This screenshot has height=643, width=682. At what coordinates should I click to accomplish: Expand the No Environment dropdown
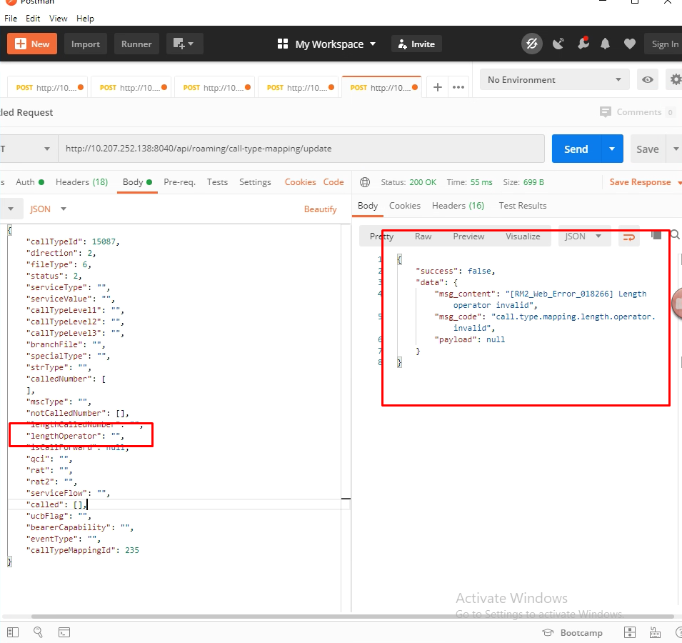(554, 80)
